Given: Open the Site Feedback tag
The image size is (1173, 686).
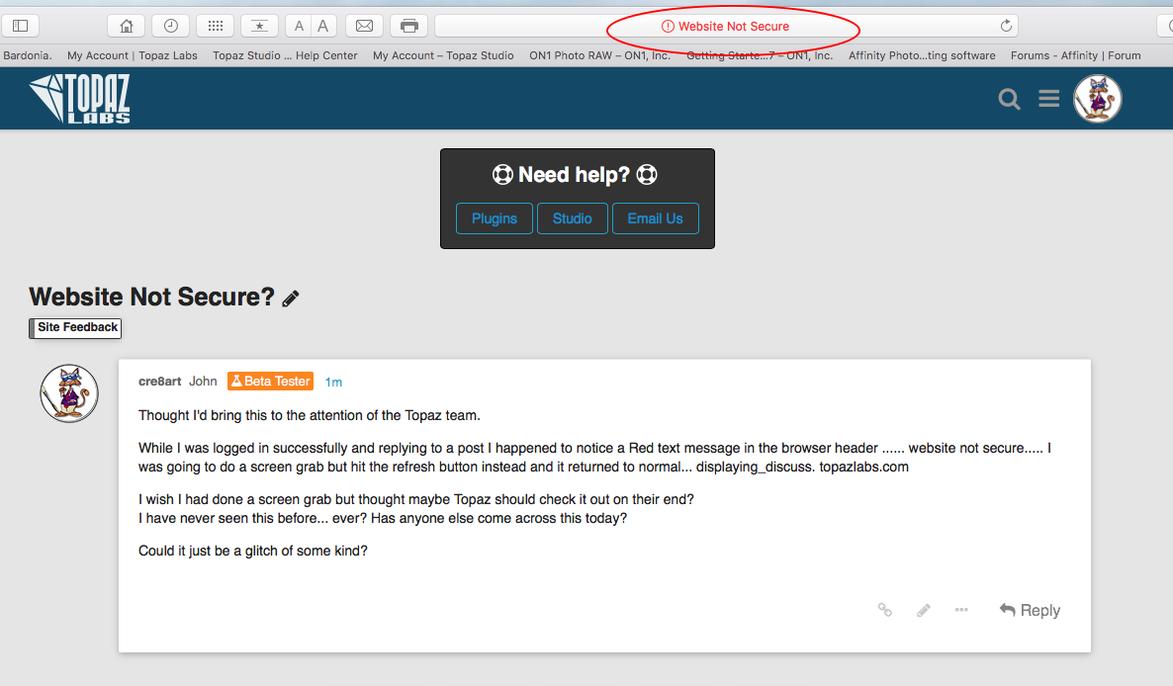Looking at the screenshot, I should (75, 327).
